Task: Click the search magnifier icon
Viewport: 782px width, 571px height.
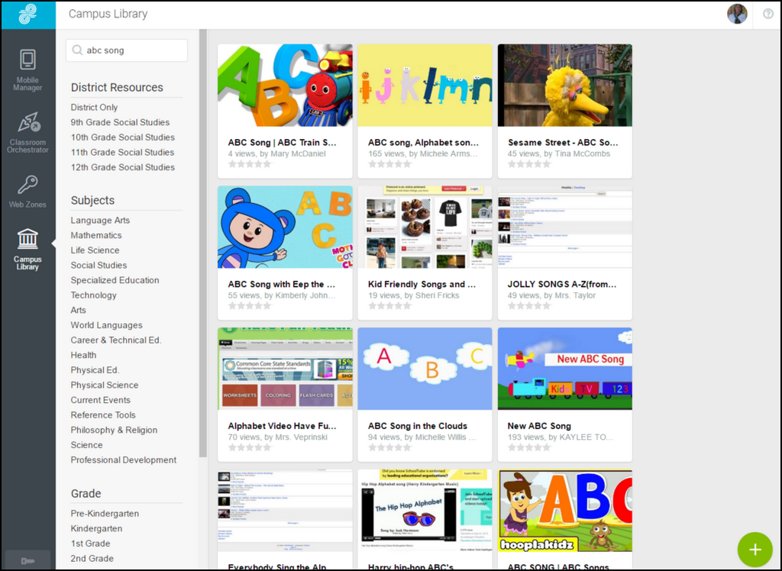Action: click(x=77, y=50)
